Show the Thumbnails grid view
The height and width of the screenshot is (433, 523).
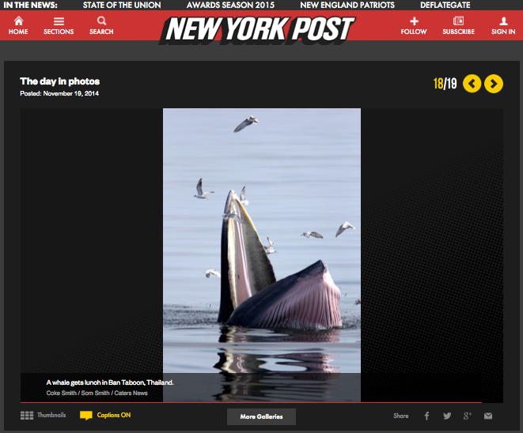click(x=43, y=415)
